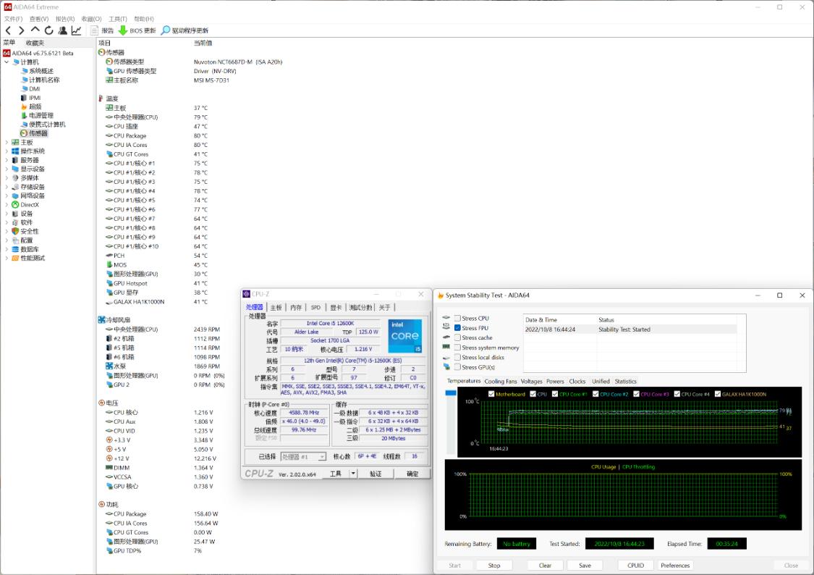Click the refresh arrow in the AIDA64 toolbar
The image size is (814, 575).
[49, 30]
